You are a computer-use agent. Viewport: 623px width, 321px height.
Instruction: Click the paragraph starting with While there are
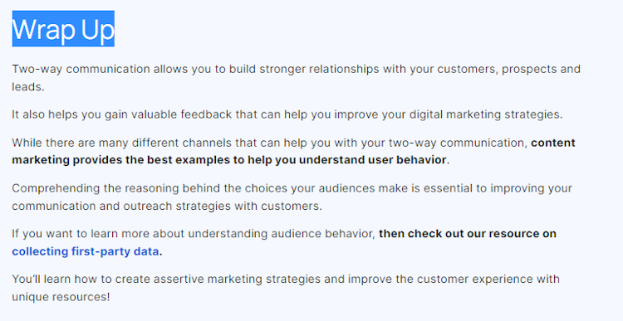293,151
